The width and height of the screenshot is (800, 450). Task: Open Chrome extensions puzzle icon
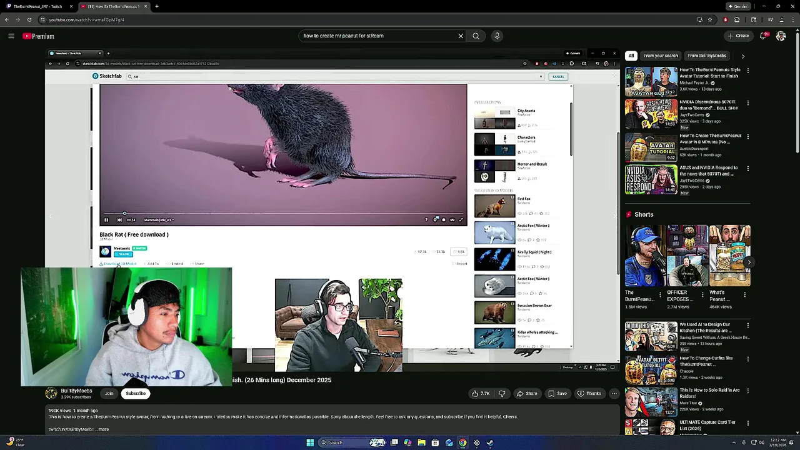pyautogui.click(x=737, y=19)
